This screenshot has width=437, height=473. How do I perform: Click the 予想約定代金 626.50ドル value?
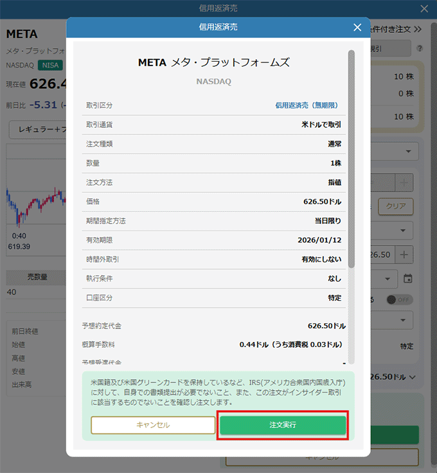326,326
